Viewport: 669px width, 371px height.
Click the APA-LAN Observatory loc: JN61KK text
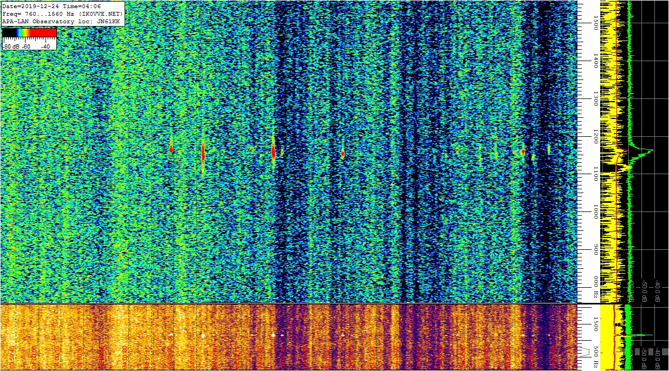pos(61,21)
